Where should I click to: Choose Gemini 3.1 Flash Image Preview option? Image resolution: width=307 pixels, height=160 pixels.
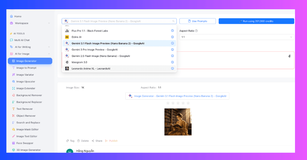tap(119, 43)
